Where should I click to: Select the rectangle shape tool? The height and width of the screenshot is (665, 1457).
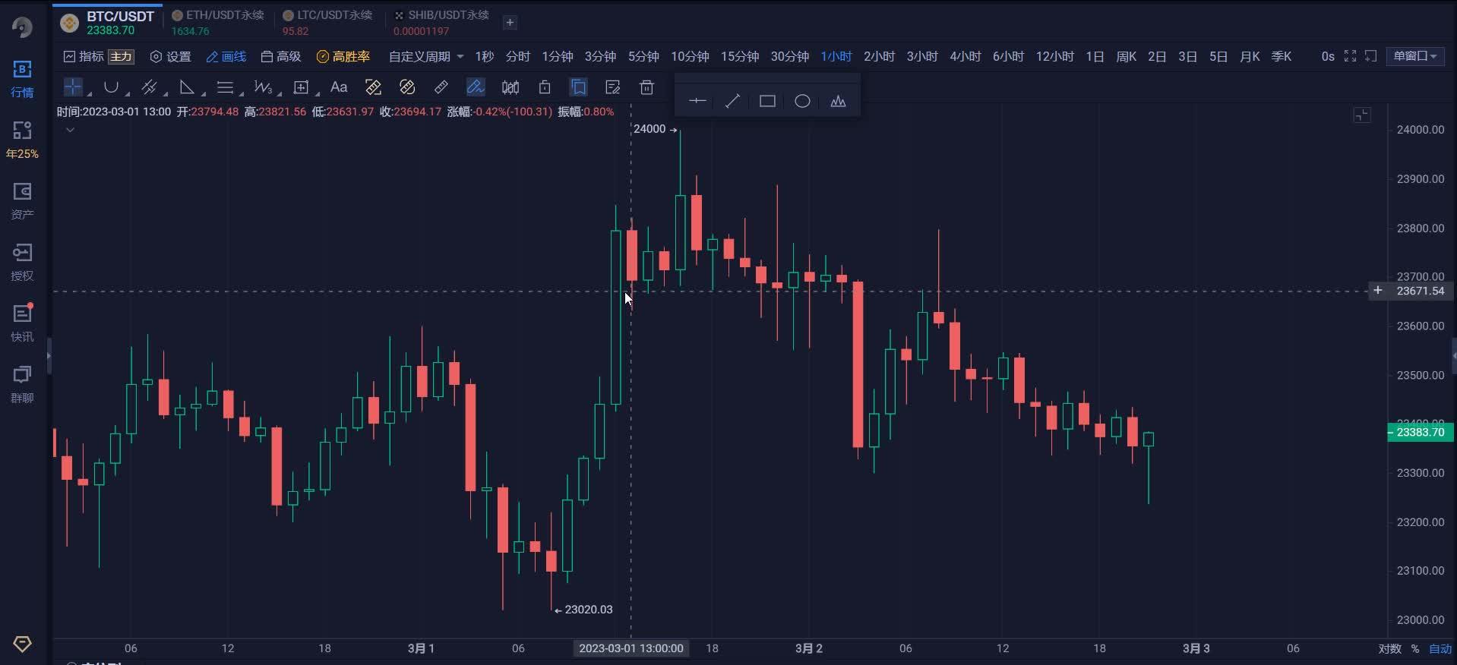point(767,101)
